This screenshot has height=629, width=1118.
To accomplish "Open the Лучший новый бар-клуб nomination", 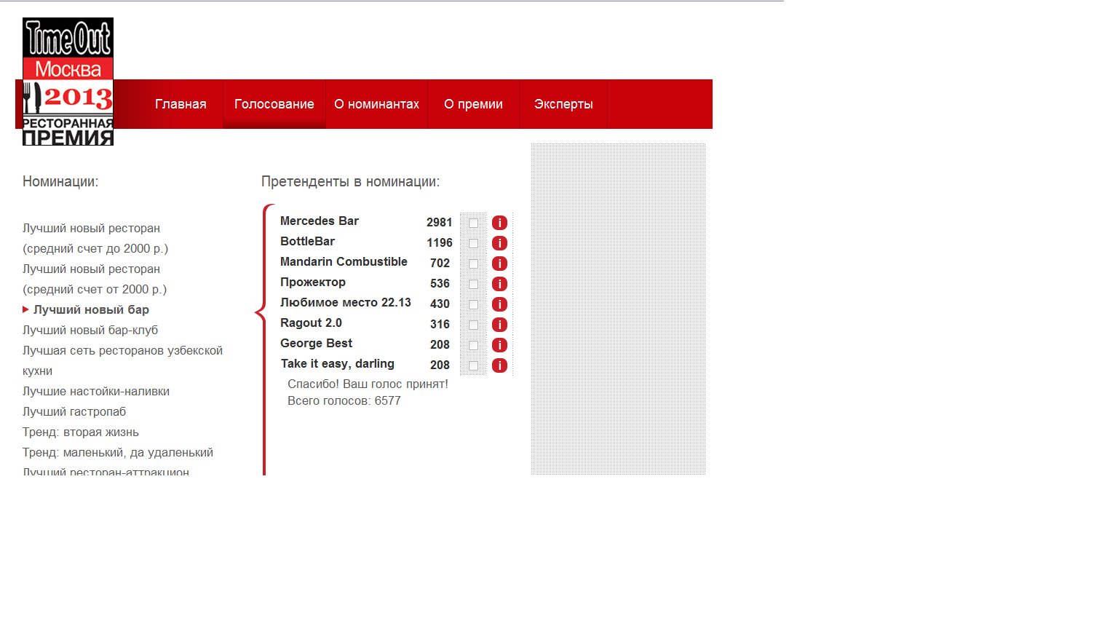I will (x=90, y=330).
